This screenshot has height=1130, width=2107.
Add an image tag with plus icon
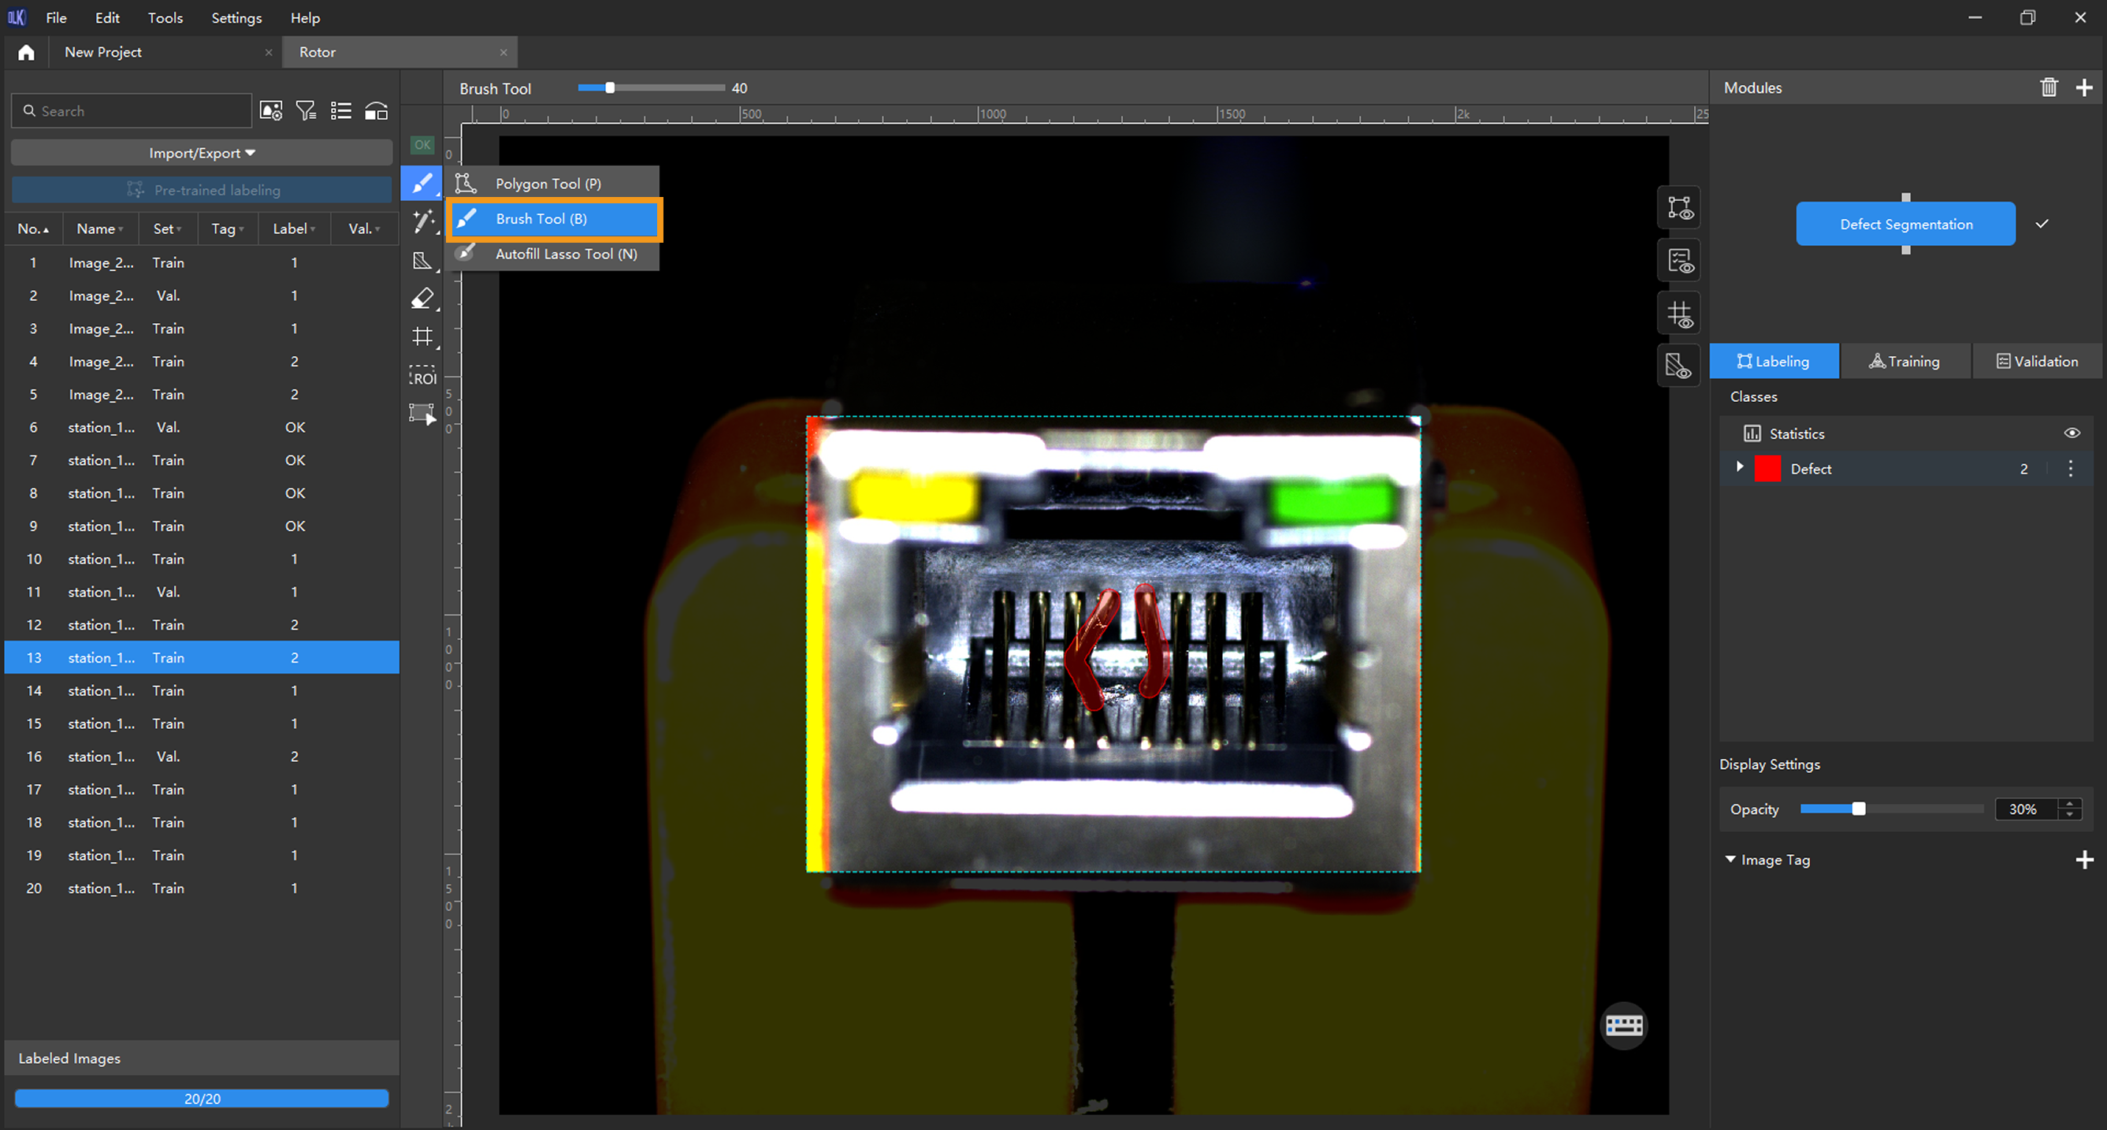2084,859
